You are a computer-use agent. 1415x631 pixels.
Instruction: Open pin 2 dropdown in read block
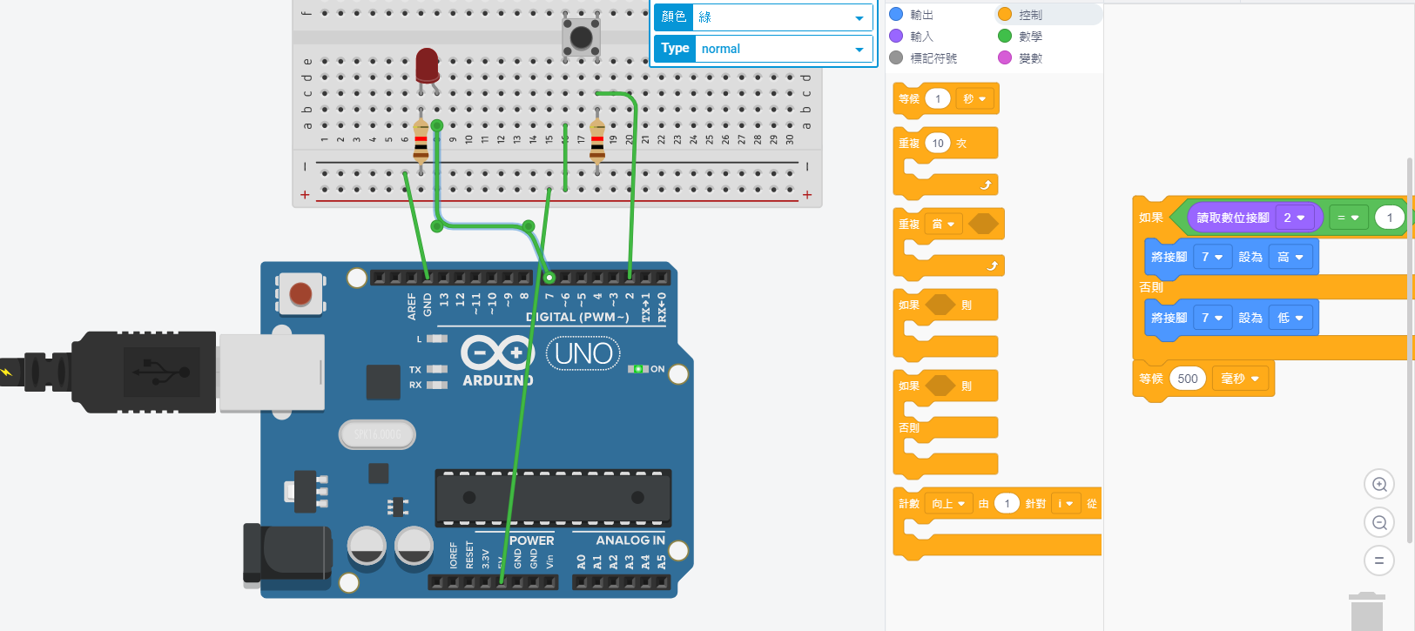point(1294,218)
